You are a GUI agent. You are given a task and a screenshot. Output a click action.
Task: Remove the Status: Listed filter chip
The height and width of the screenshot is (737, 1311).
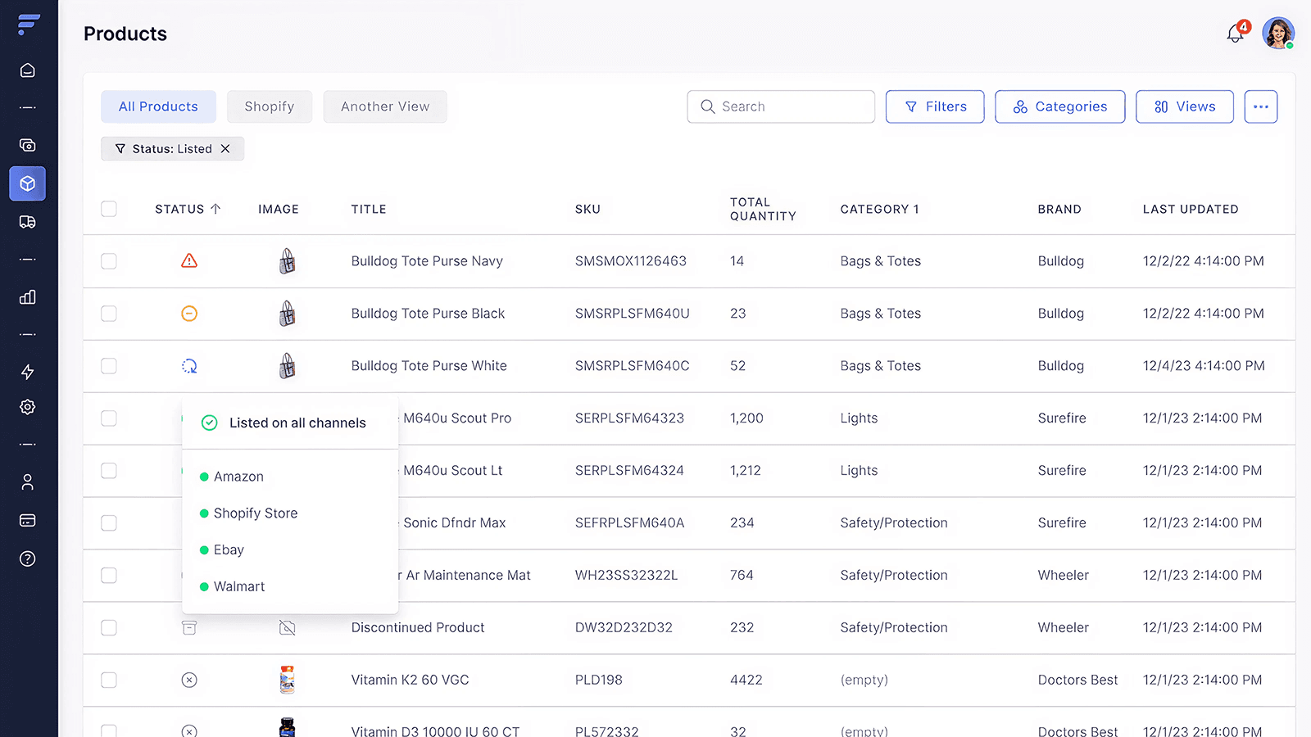(x=226, y=148)
